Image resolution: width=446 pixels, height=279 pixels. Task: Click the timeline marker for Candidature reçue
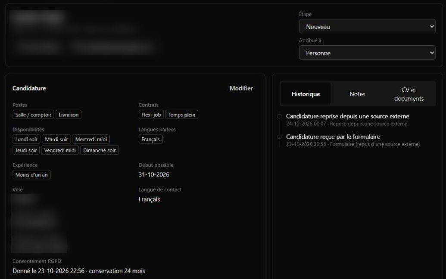(279, 136)
